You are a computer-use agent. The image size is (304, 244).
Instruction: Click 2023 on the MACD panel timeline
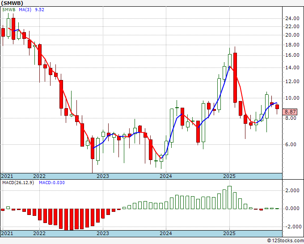click(103, 233)
